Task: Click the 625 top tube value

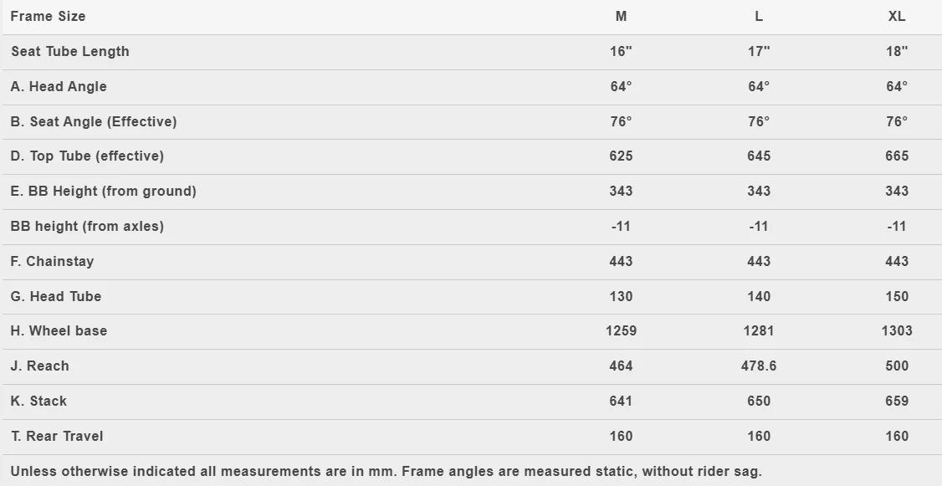Action: [622, 156]
